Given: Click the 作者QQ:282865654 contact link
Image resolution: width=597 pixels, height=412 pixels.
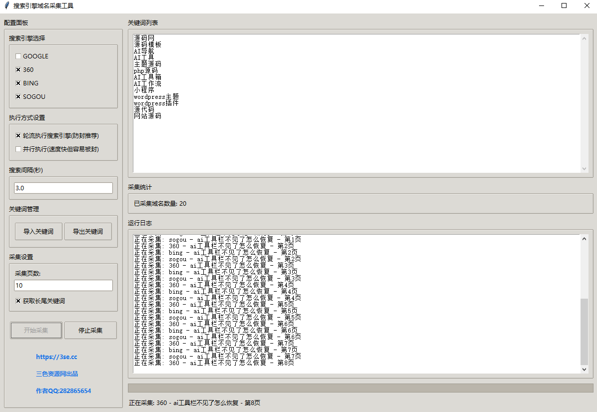Looking at the screenshot, I should click(63, 391).
